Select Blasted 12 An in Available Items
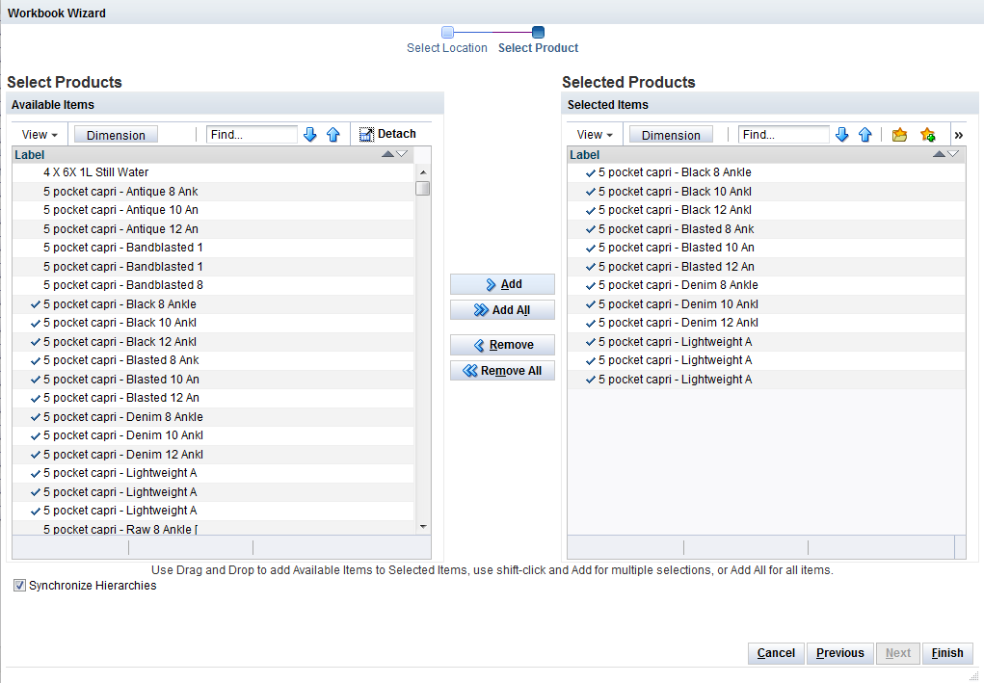The image size is (984, 683). (x=213, y=398)
